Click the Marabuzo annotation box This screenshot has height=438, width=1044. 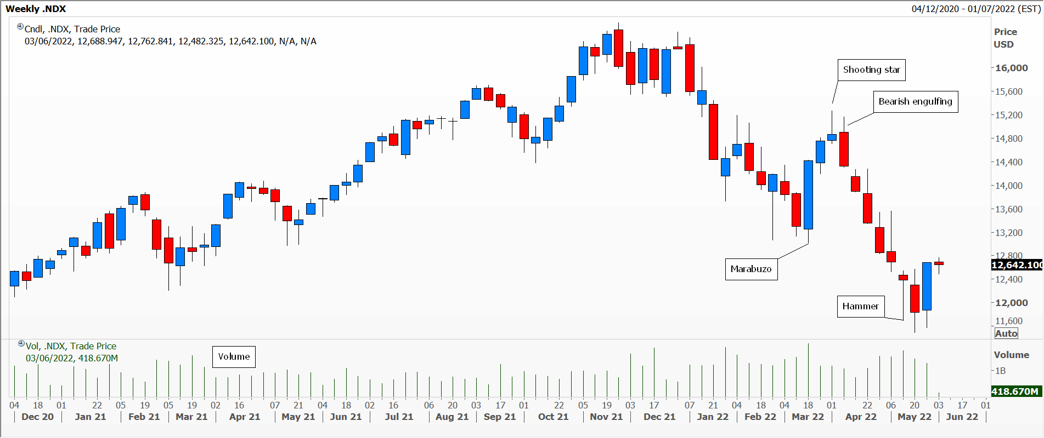[751, 269]
